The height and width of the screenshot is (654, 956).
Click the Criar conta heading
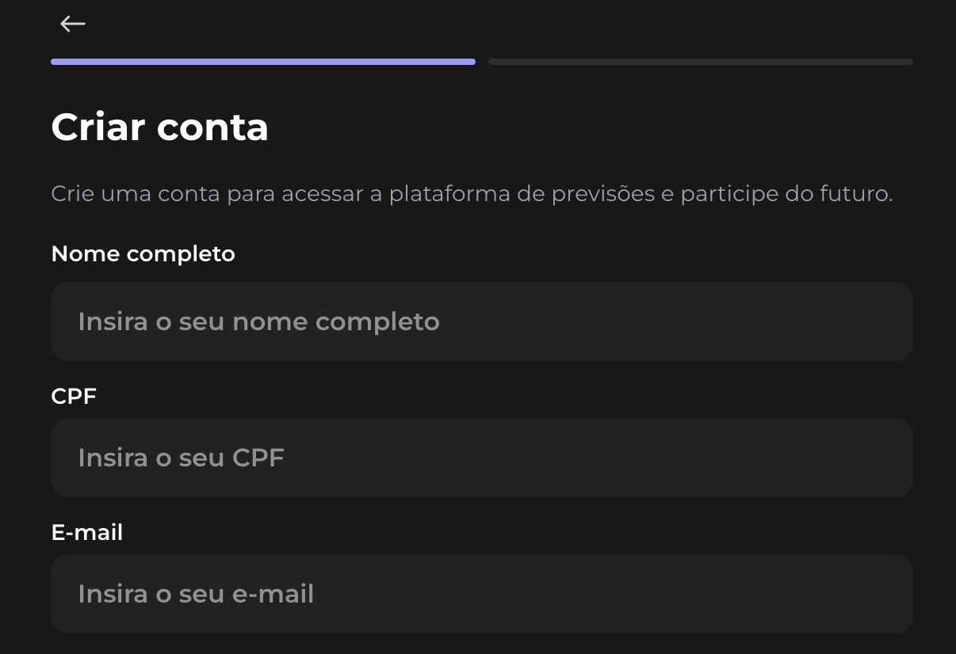(159, 127)
